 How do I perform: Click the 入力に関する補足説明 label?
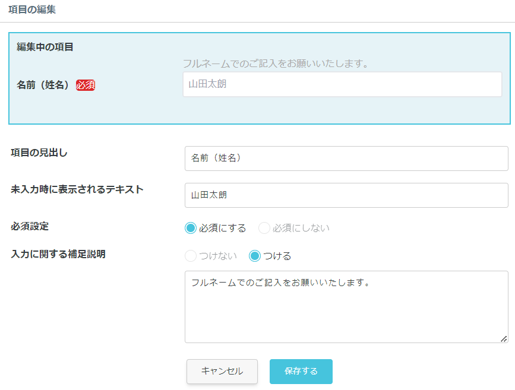(58, 254)
